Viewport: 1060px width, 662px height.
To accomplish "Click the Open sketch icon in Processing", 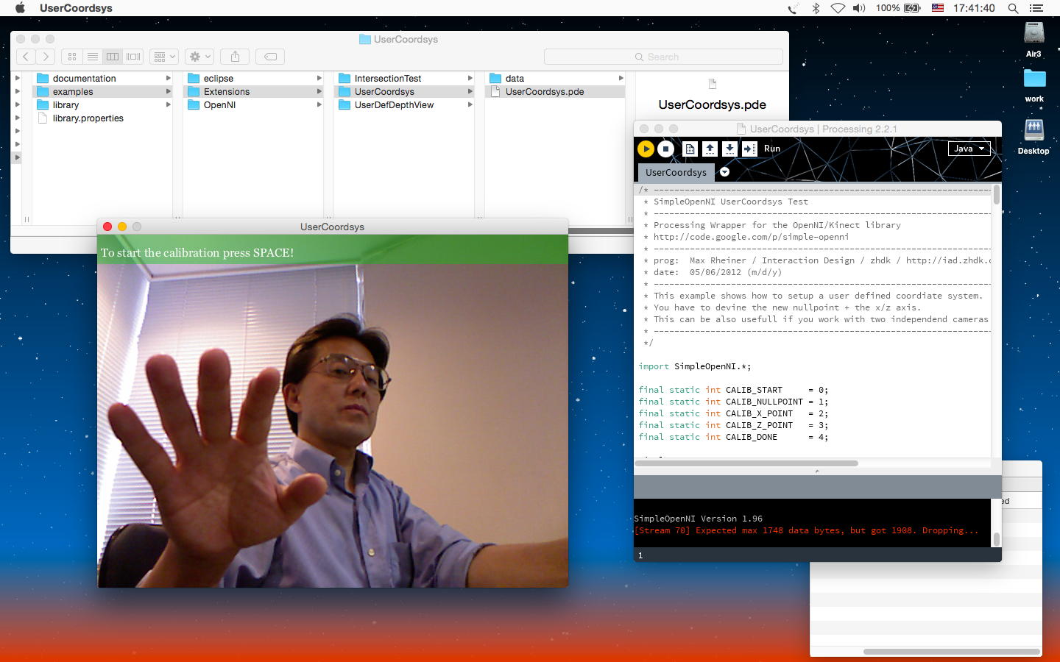I will click(710, 149).
